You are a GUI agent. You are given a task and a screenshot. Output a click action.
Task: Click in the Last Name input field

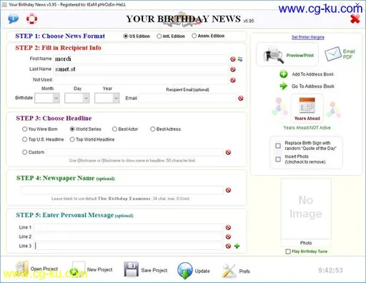141,69
